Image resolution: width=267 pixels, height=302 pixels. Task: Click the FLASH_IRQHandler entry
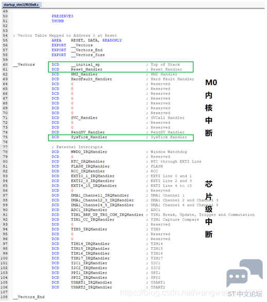tap(90, 166)
